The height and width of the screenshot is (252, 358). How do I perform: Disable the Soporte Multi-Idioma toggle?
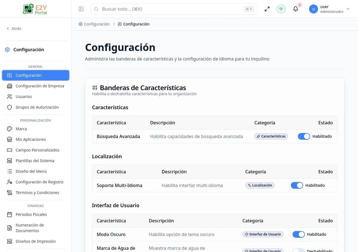click(x=297, y=185)
